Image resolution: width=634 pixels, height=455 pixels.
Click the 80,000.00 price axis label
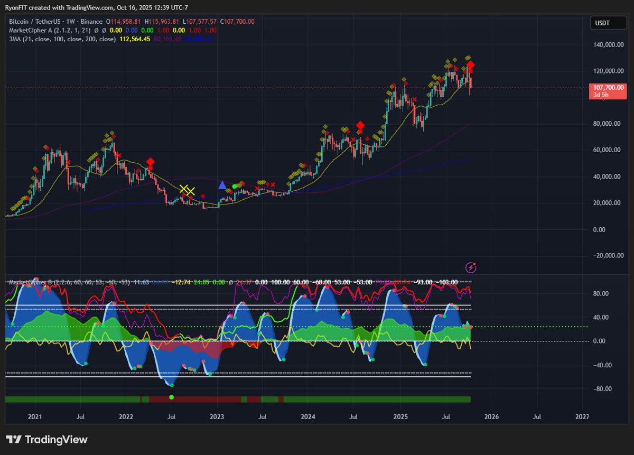tap(608, 124)
